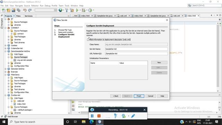Screen dimensions: 222x125
Task: Click the Undo toolbar icon
Action: [25, 10]
